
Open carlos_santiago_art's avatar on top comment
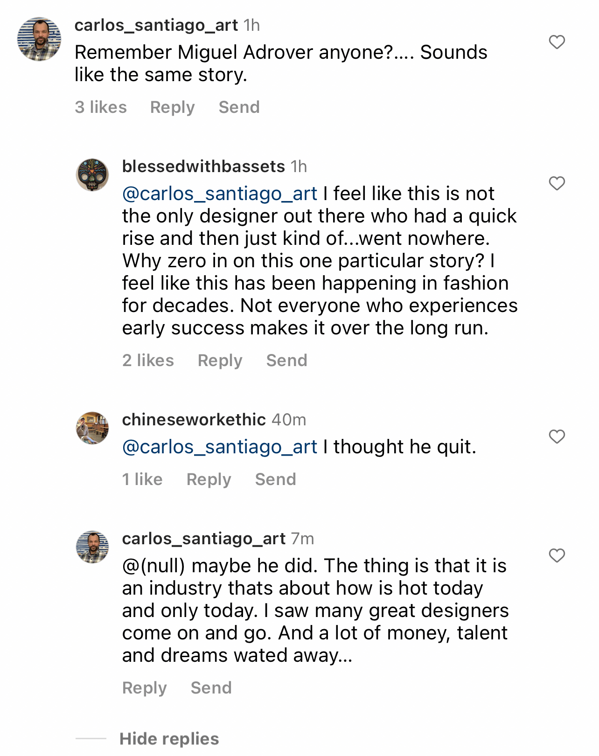[x=39, y=39]
